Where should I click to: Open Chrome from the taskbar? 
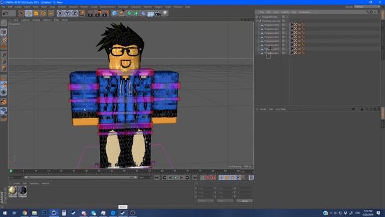[25, 213]
